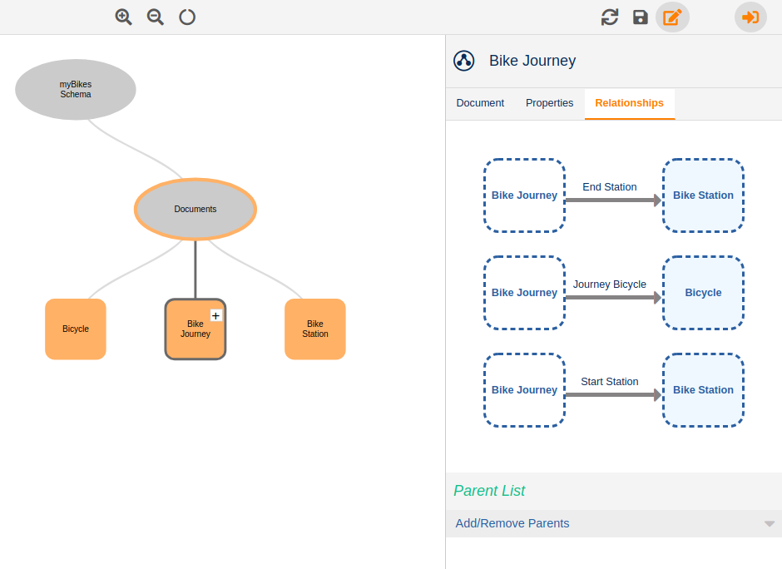Select the Bike Station node in the graph
782x569 pixels.
[x=314, y=329]
